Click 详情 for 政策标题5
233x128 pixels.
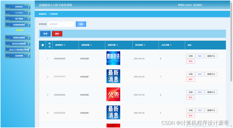tap(190, 111)
